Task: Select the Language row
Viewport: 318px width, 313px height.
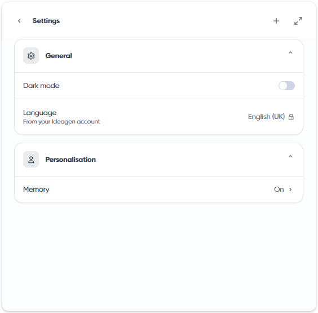Action: 159,117
